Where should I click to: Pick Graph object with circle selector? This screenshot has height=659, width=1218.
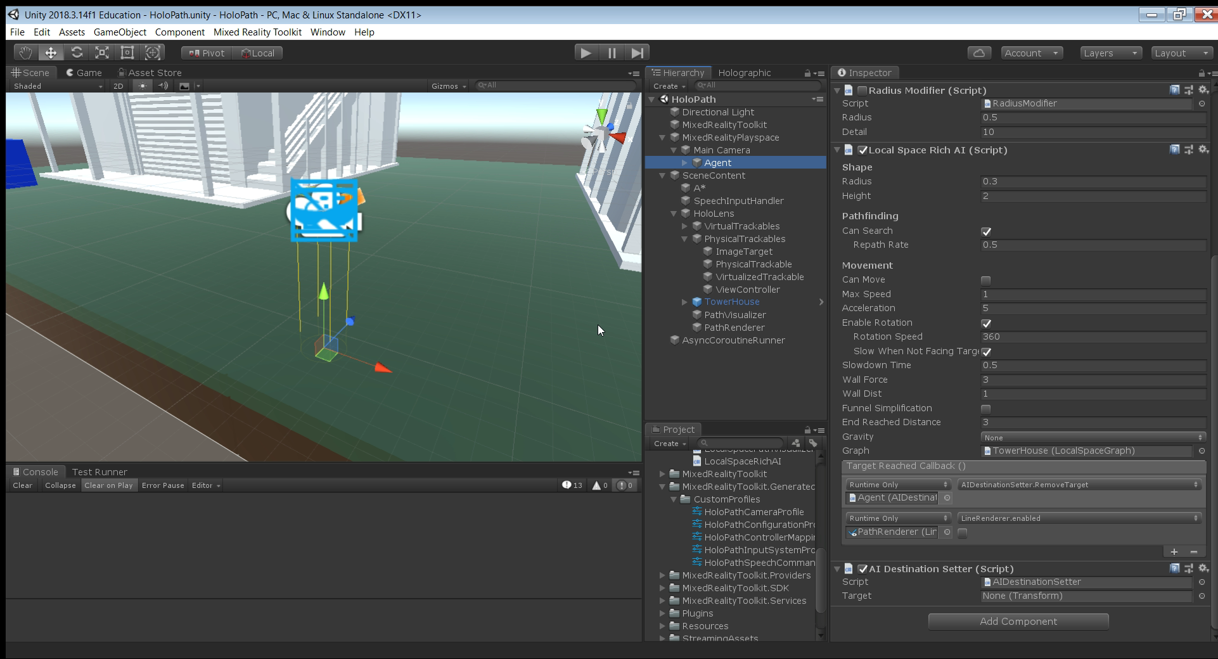point(1202,451)
